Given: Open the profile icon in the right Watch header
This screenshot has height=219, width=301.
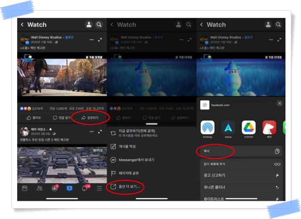Looking at the screenshot, I should coord(268,25).
